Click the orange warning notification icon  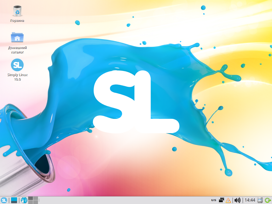point(228,201)
